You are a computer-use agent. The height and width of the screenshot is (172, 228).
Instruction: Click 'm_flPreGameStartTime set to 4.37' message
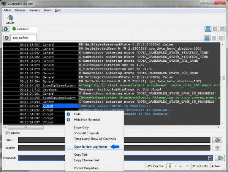pos(111,65)
